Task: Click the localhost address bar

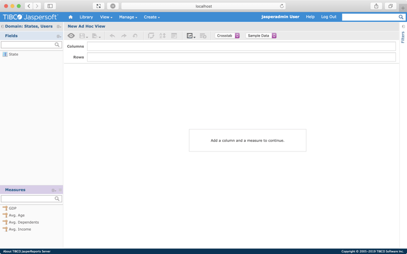Action: click(x=203, y=6)
